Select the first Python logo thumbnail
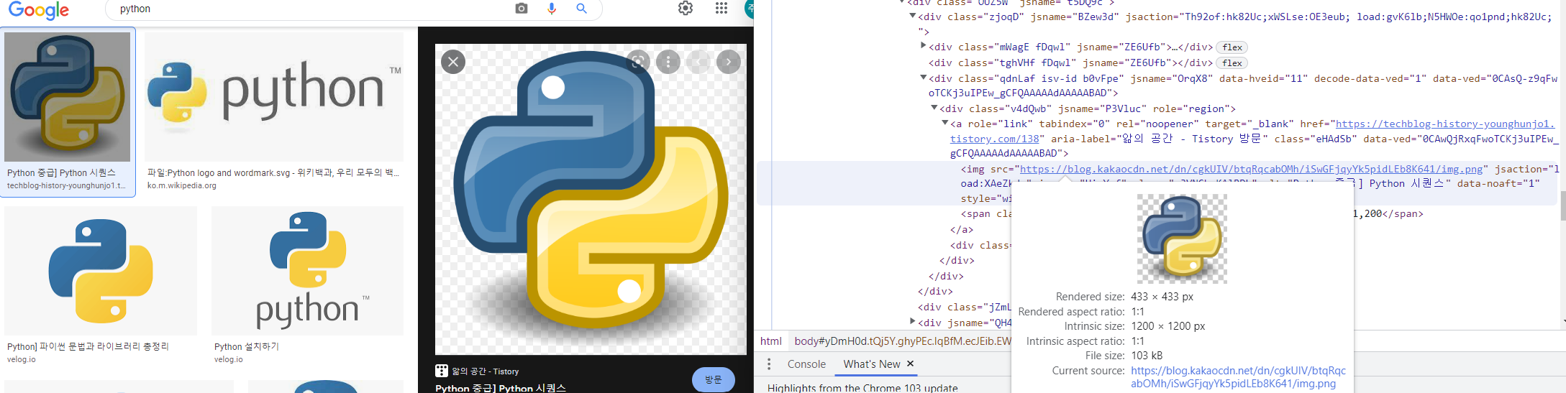This screenshot has height=393, width=1566. 68,97
